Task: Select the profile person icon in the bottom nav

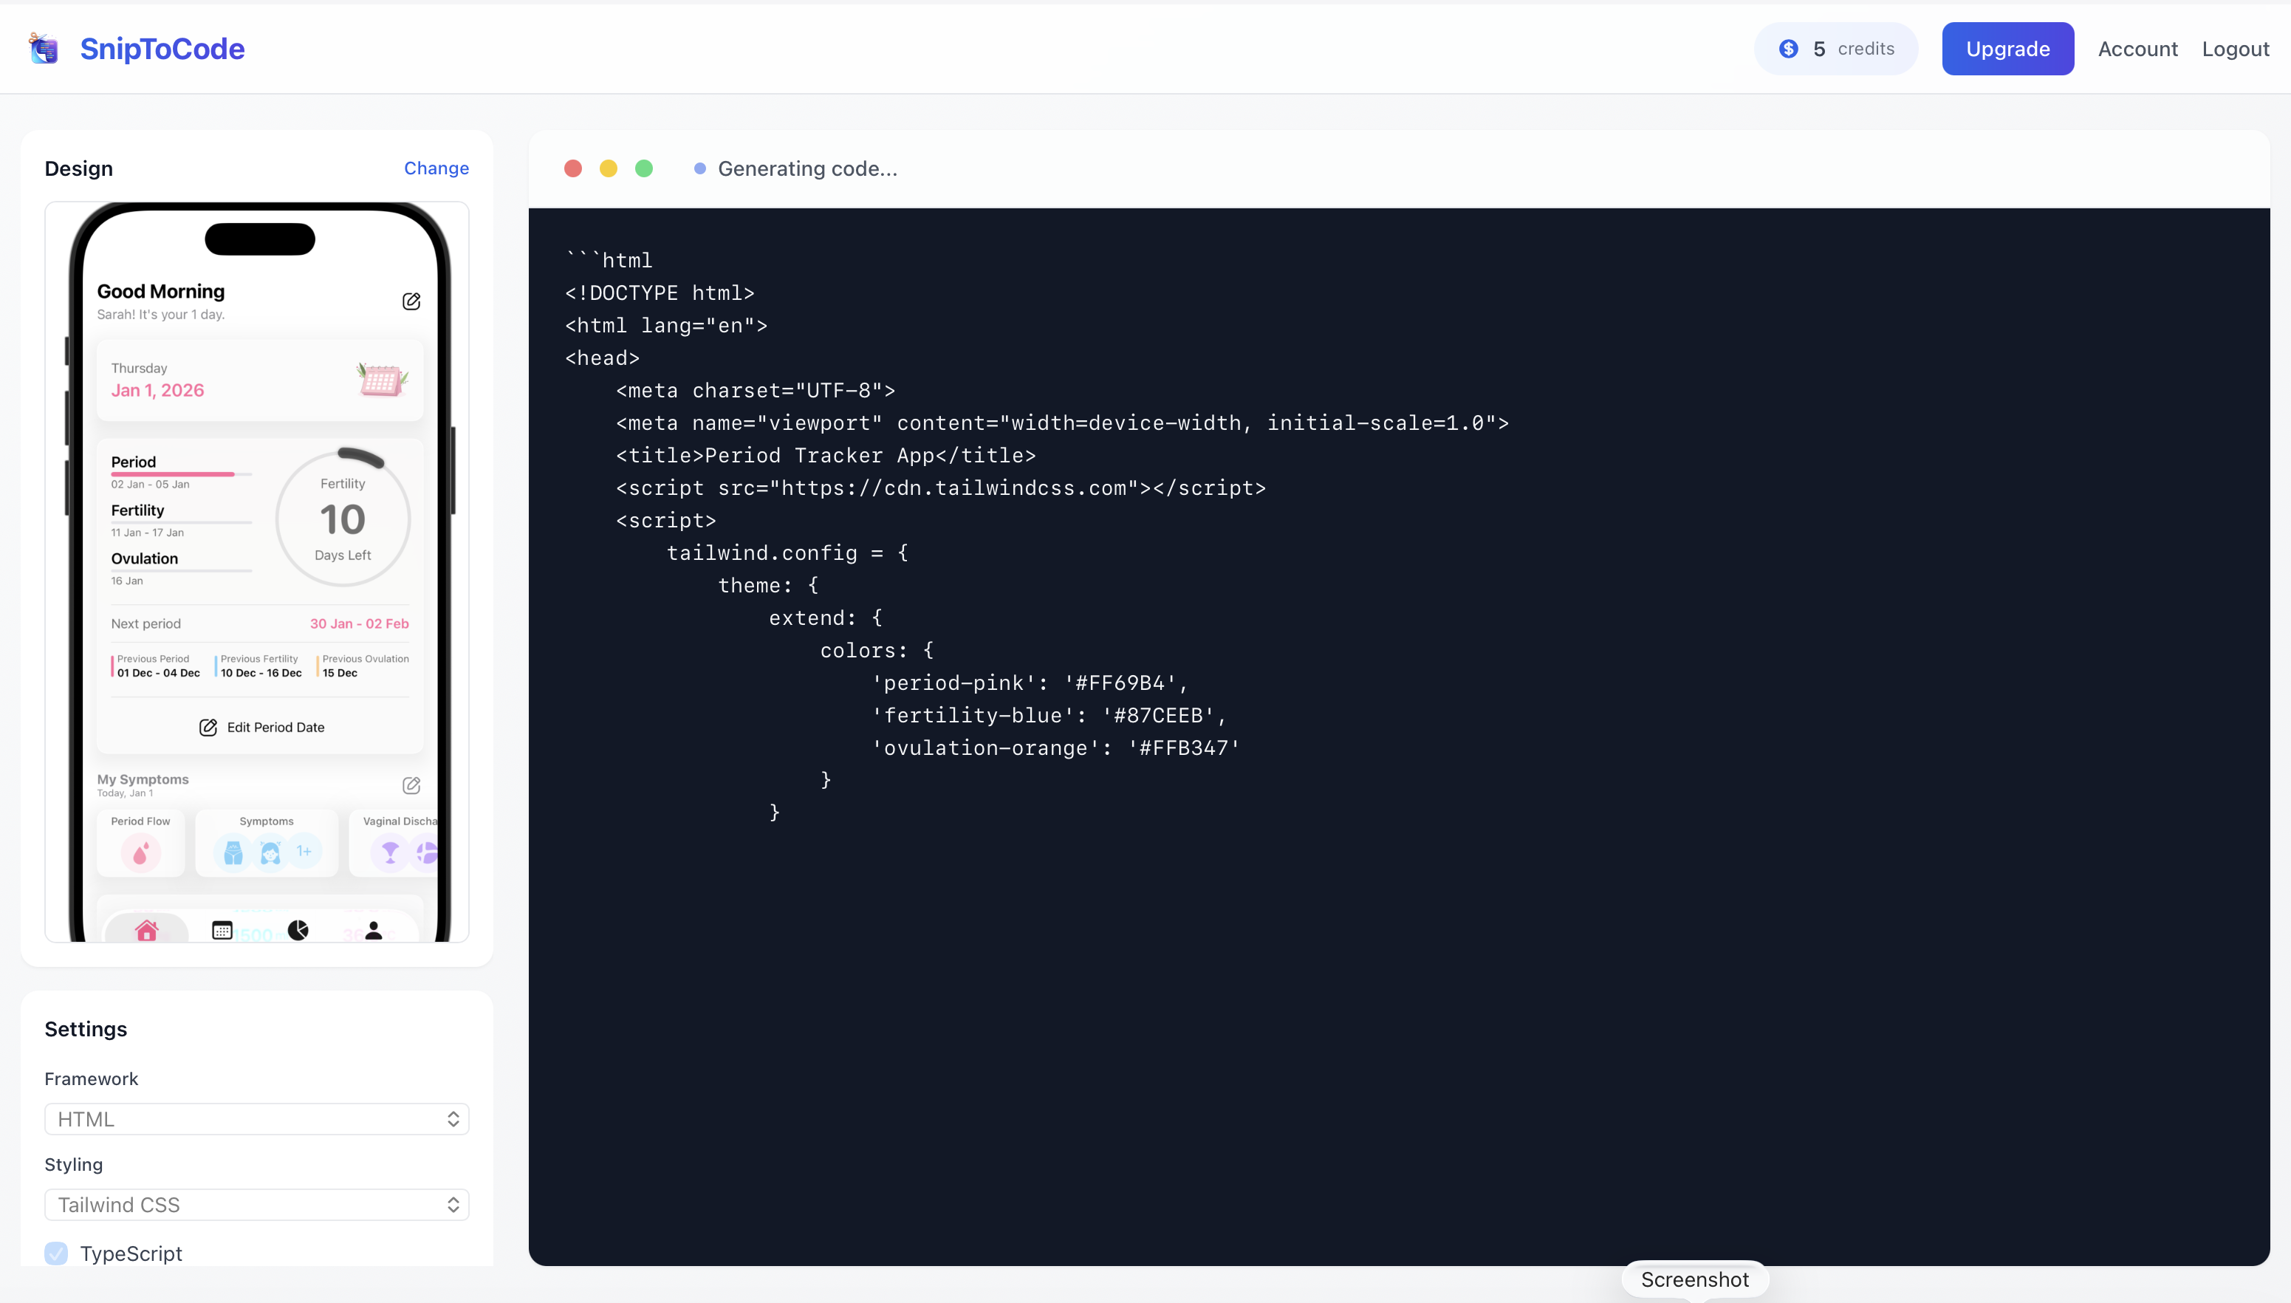Action: (x=373, y=931)
